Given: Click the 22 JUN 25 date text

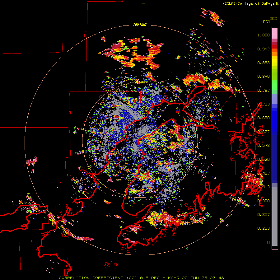Looking at the screenshot, I should point(194,278).
